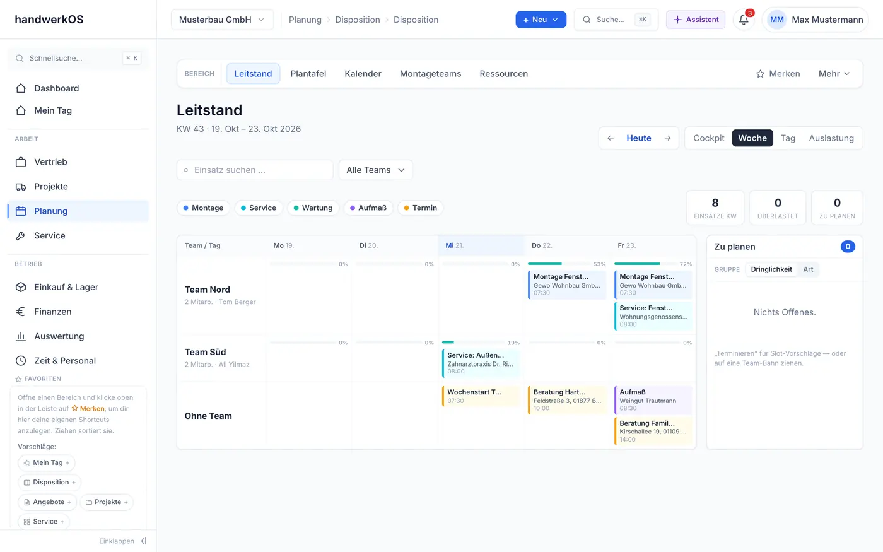Open the Alle Teams dropdown

(x=376, y=170)
